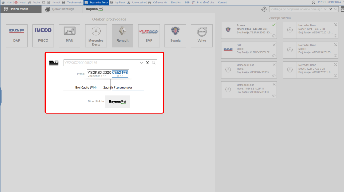The image size is (344, 192).
Task: Click the green checkmark on the Scania card
Action: coord(274,25)
